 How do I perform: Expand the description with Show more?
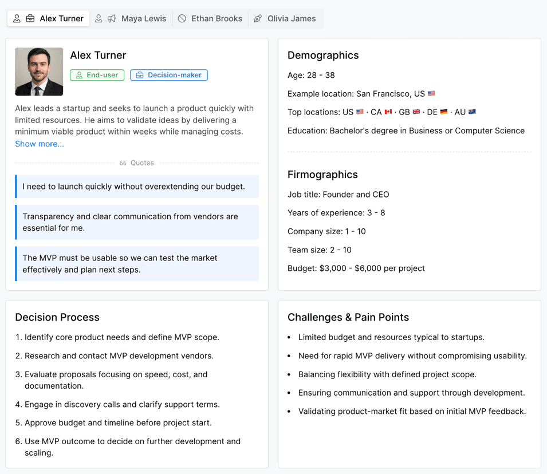point(40,144)
